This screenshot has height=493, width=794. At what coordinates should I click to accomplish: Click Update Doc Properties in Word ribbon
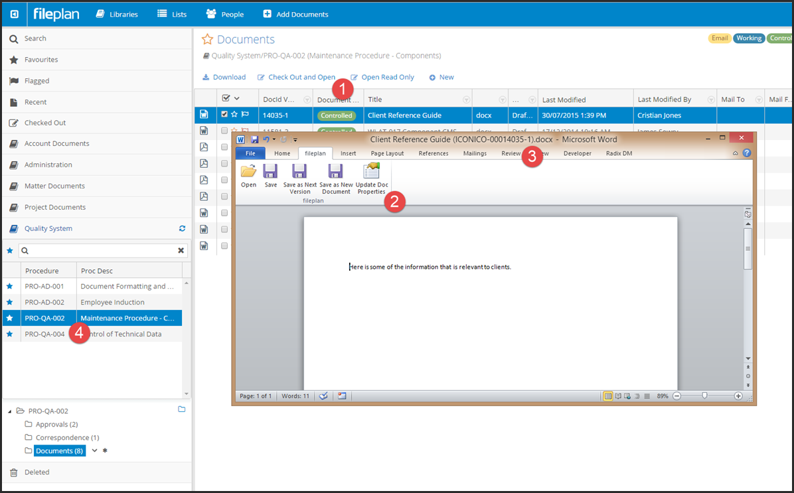coord(372,178)
